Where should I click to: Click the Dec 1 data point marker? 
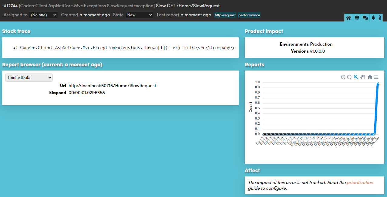pos(263,134)
